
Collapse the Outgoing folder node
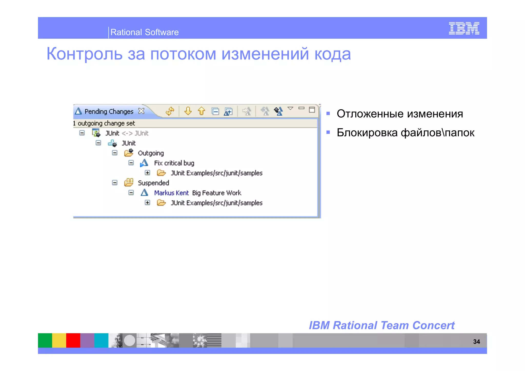pos(115,153)
